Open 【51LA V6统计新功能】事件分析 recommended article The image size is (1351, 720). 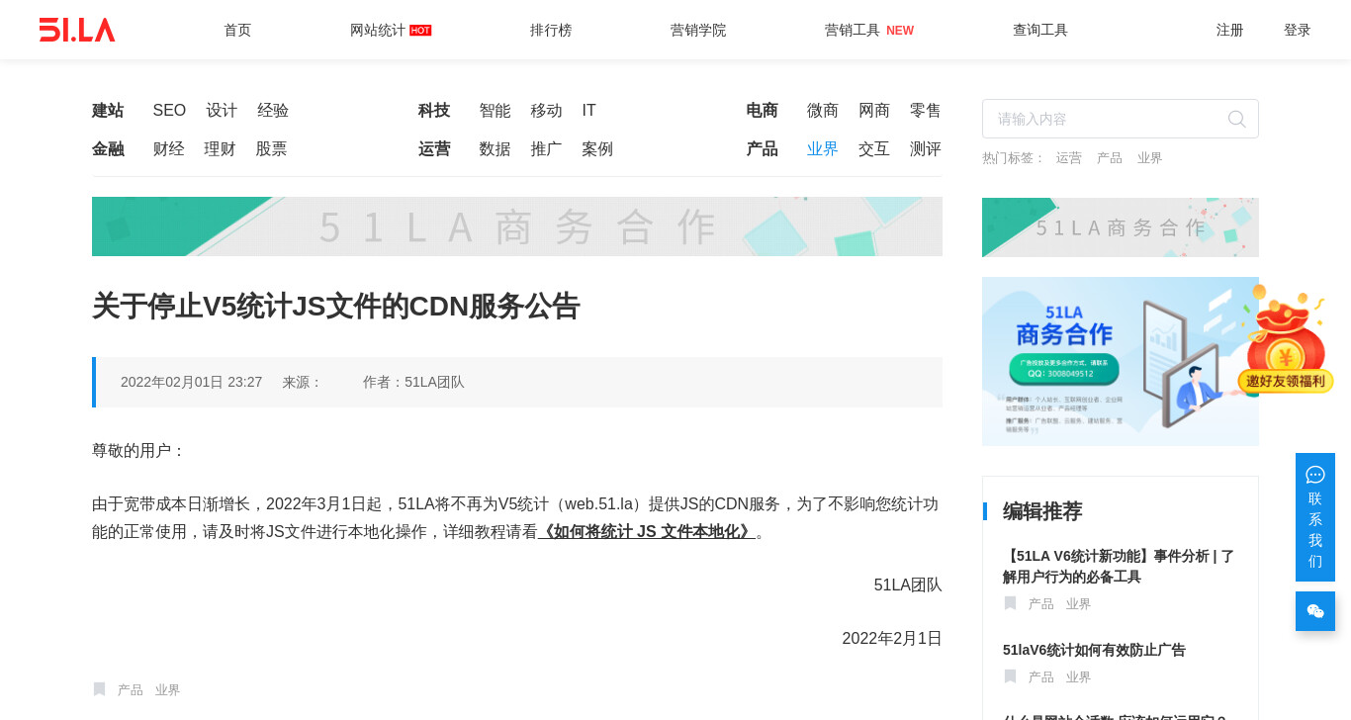[1119, 567]
